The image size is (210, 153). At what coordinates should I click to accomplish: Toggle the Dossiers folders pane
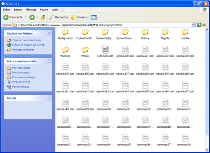(79, 17)
